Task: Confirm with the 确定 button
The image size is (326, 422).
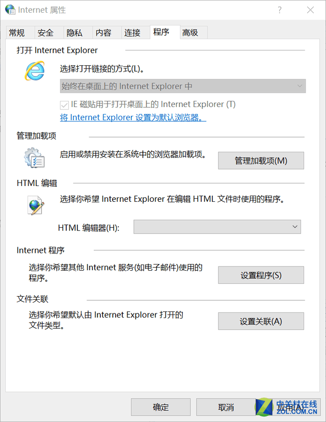Action: pyautogui.click(x=161, y=407)
